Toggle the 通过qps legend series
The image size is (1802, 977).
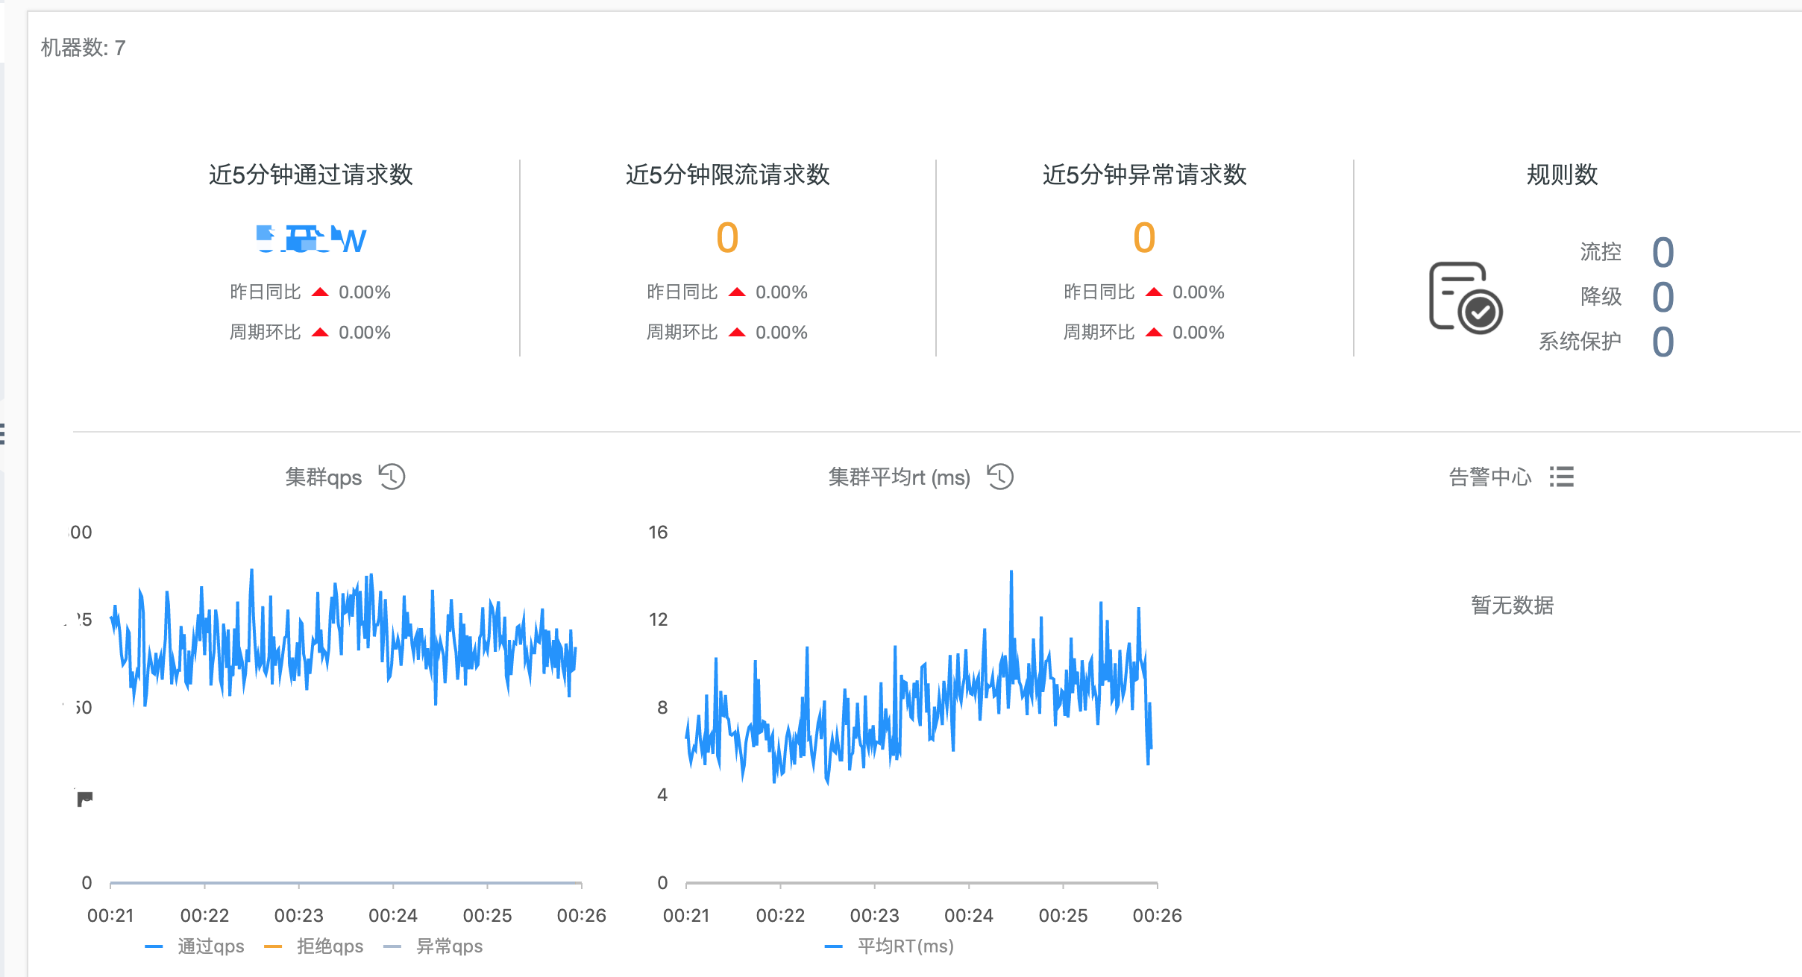195,946
